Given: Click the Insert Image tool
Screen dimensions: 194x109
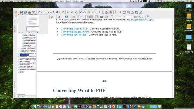Looking at the screenshot, I should (x=66, y=17).
